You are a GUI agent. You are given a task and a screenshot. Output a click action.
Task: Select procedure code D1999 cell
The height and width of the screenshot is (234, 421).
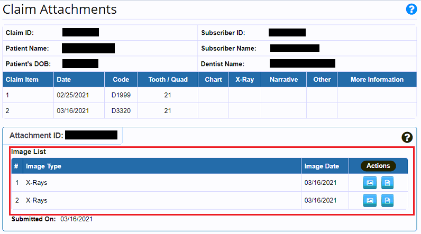pyautogui.click(x=121, y=96)
